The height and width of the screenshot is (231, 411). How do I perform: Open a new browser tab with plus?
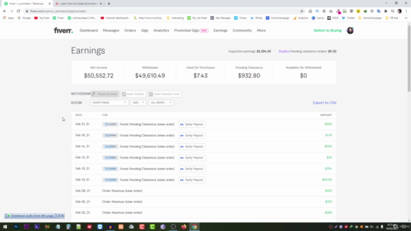point(109,4)
